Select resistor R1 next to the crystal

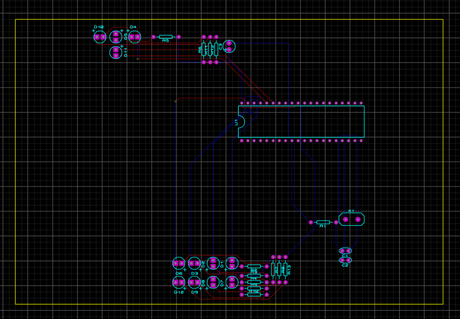(x=323, y=222)
